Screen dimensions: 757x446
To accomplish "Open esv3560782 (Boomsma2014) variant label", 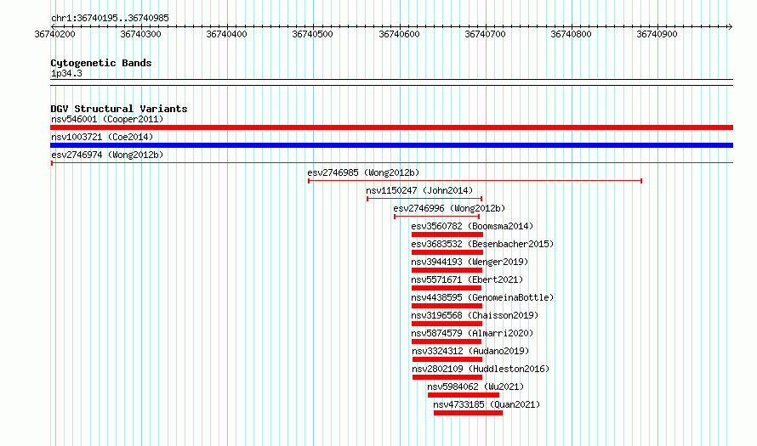I will click(x=472, y=226).
